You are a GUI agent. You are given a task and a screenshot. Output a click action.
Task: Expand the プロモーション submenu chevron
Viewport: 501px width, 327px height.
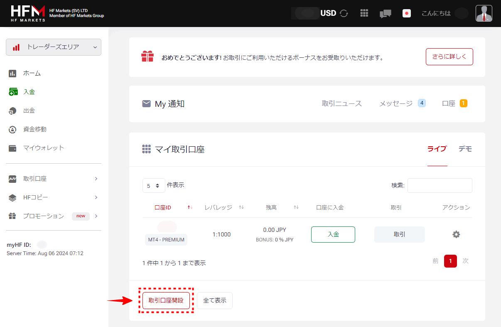pos(96,216)
